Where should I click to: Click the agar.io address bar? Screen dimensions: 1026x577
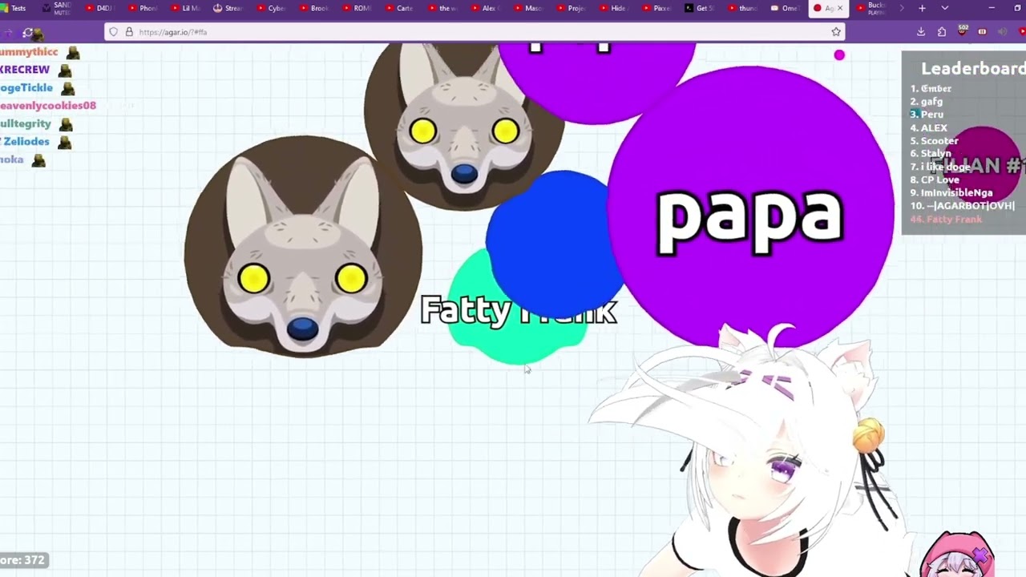tap(473, 32)
